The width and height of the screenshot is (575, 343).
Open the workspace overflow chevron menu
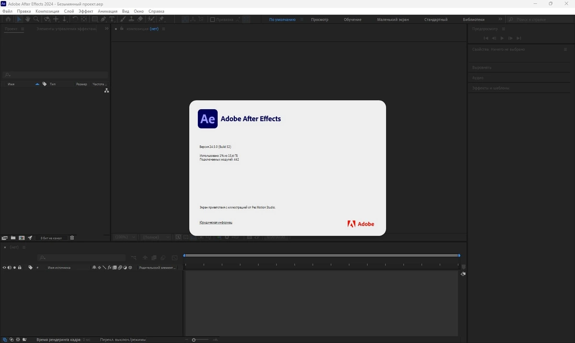click(x=500, y=20)
